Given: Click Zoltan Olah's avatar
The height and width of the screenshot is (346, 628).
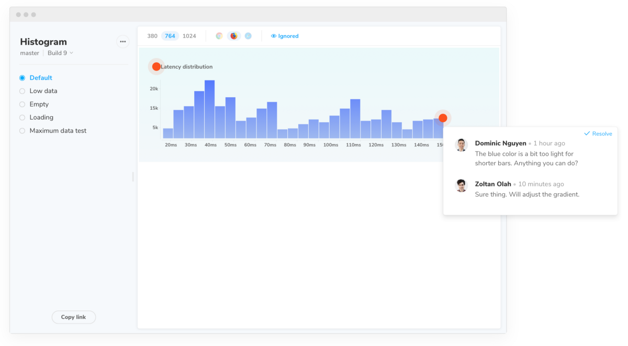Looking at the screenshot, I should coord(461,186).
